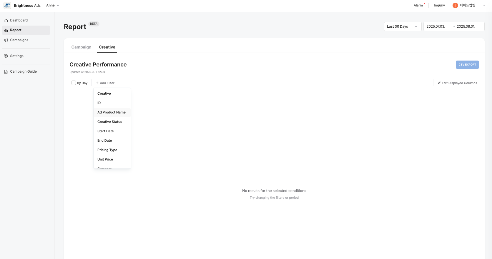Click the Settings gear icon

click(6, 56)
